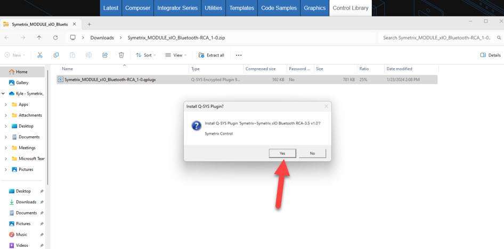Open the Latest tab on website
This screenshot has width=504, height=249.
pos(111,8)
